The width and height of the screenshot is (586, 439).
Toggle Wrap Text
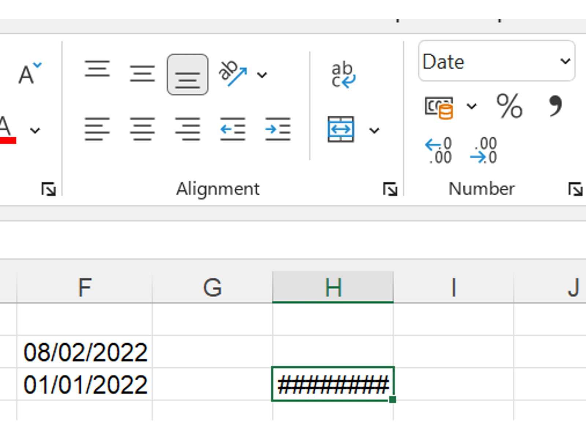[x=343, y=75]
